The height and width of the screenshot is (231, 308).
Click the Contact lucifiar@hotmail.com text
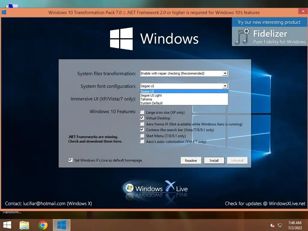(x=48, y=204)
